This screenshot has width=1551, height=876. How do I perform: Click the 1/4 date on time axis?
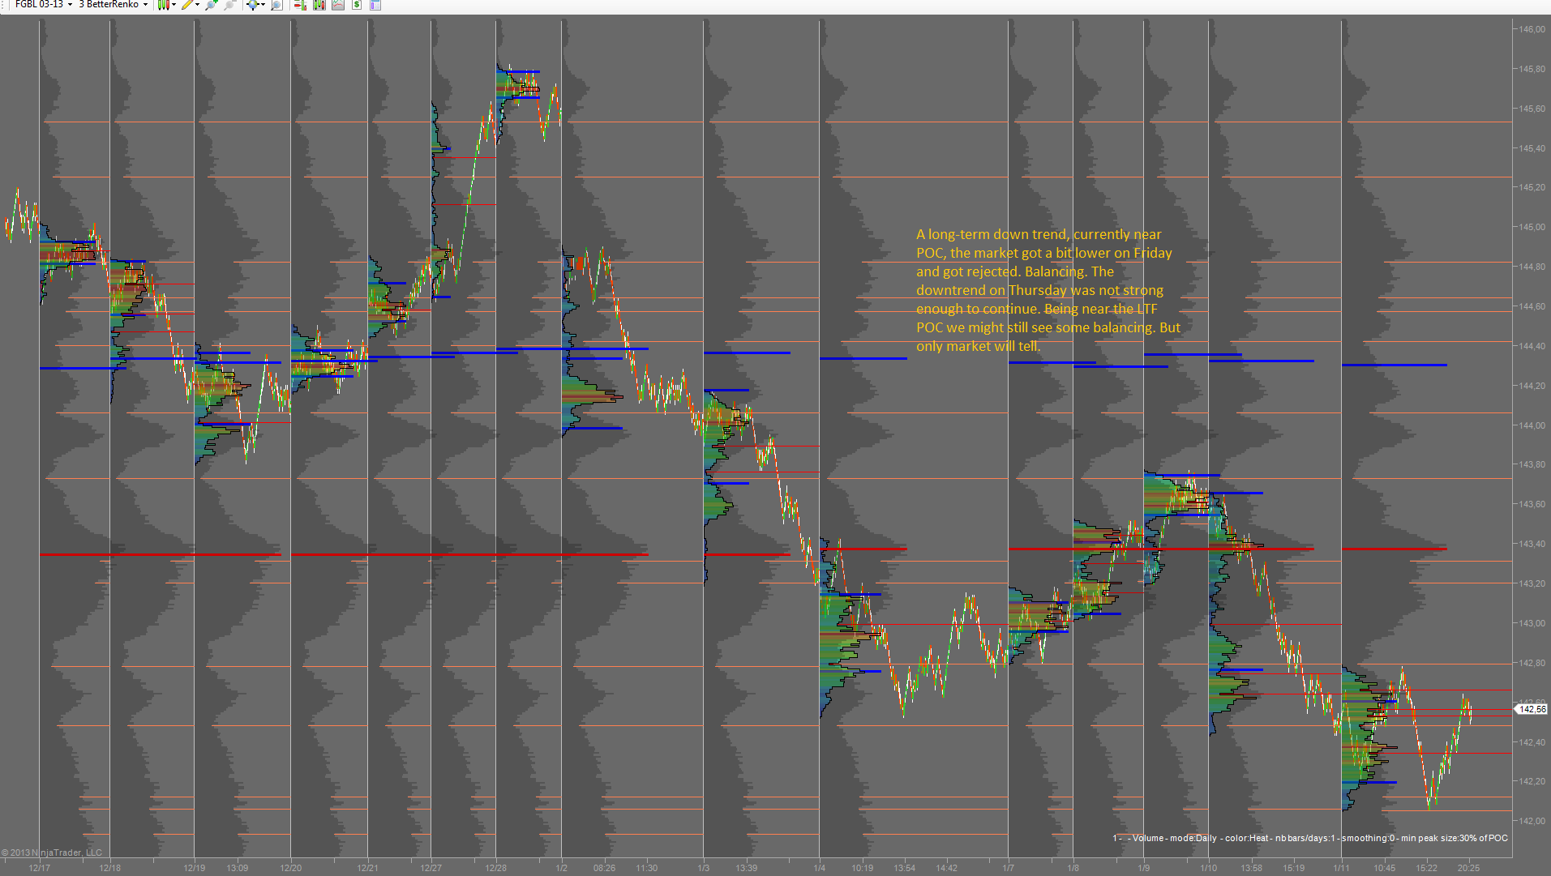pyautogui.click(x=820, y=868)
